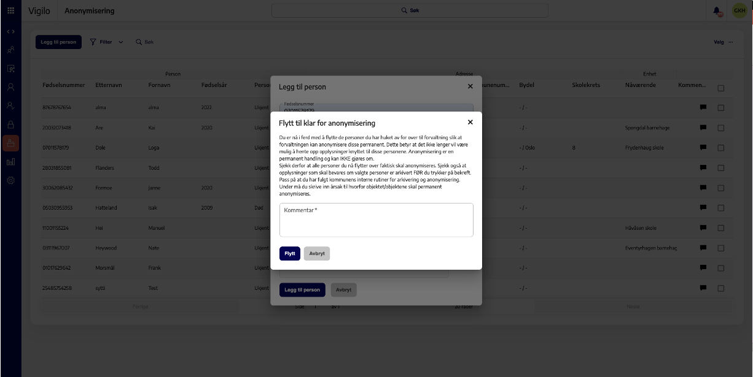This screenshot has width=753, height=377.
Task: Toggle the select-all checkbox in table header
Action: (x=721, y=88)
